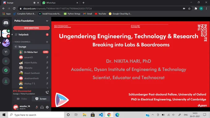The height and width of the screenshot is (118, 210).
Task: Toggle deafen headphones icon
Action: (x=42, y=107)
